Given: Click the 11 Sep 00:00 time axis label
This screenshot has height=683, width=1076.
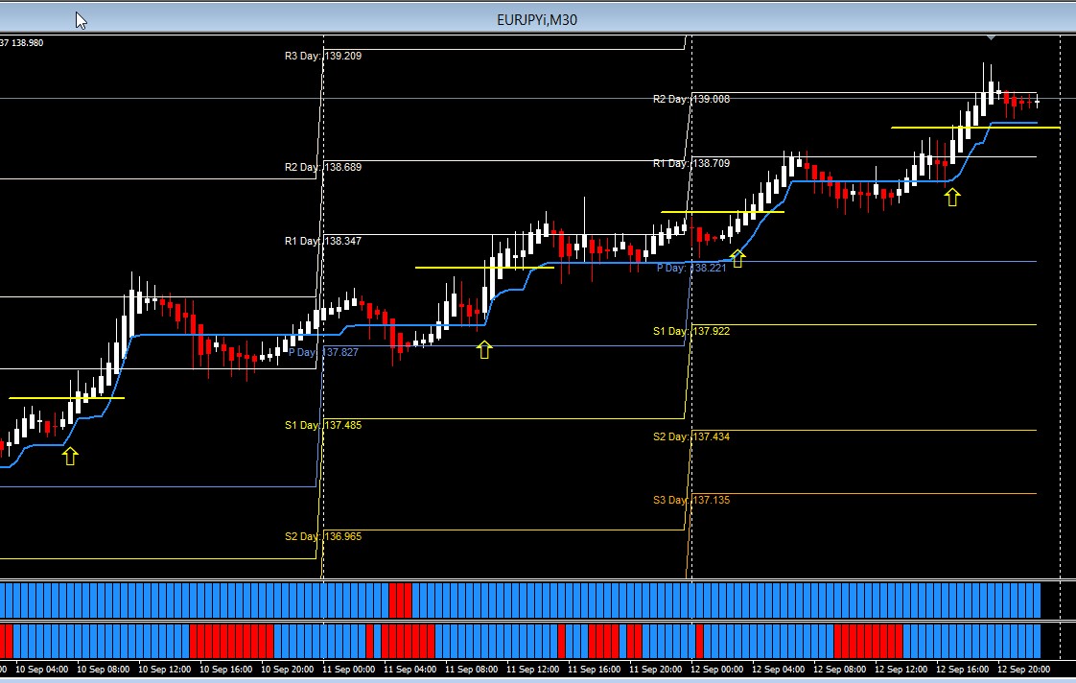Looking at the screenshot, I should pos(349,669).
